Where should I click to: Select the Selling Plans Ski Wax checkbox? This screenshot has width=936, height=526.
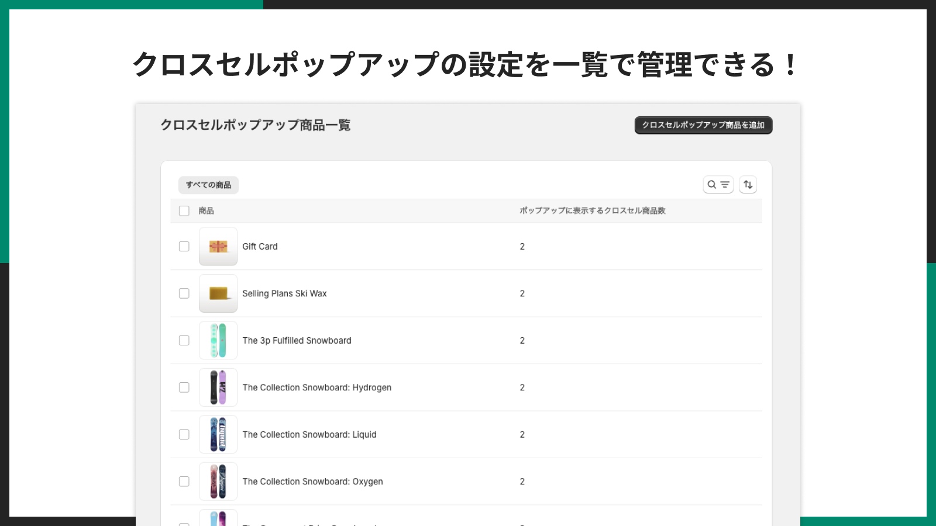[x=184, y=293]
